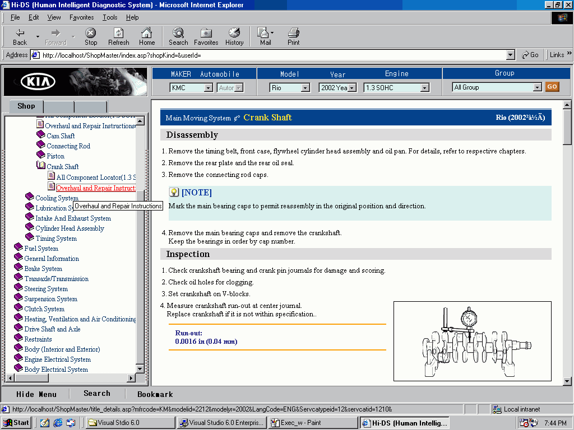This screenshot has height=430, width=574.
Task: Click the lightbulb NOTE icon
Action: tap(174, 192)
